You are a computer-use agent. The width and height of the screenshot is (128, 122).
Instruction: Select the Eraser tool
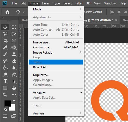pyautogui.click(x=14, y=61)
